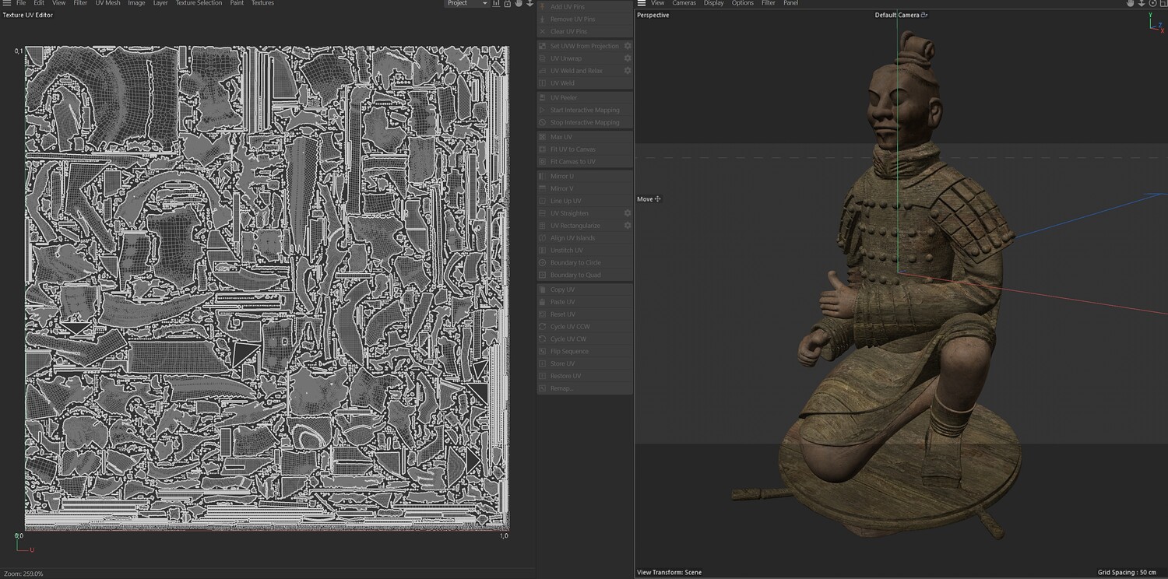1168x579 pixels.
Task: Click the camera icon beside Default Camera
Action: pos(924,15)
